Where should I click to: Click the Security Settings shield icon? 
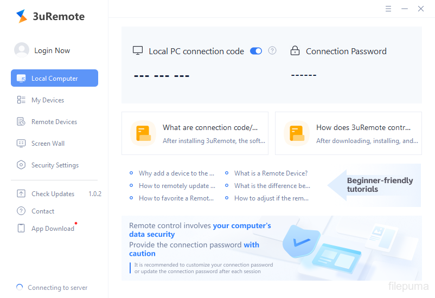pos(21,165)
